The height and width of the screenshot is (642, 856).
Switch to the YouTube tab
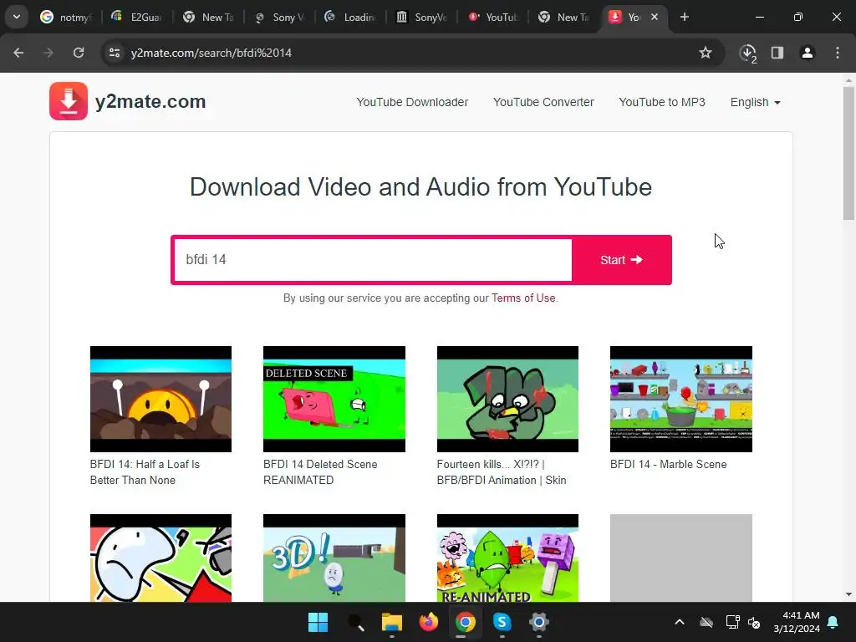[x=493, y=17]
